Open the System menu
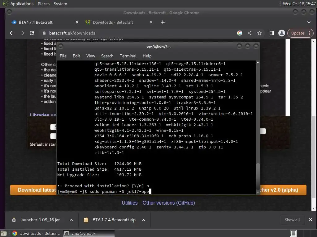Image resolution: width=317 pixels, height=237 pixels. (x=60, y=4)
